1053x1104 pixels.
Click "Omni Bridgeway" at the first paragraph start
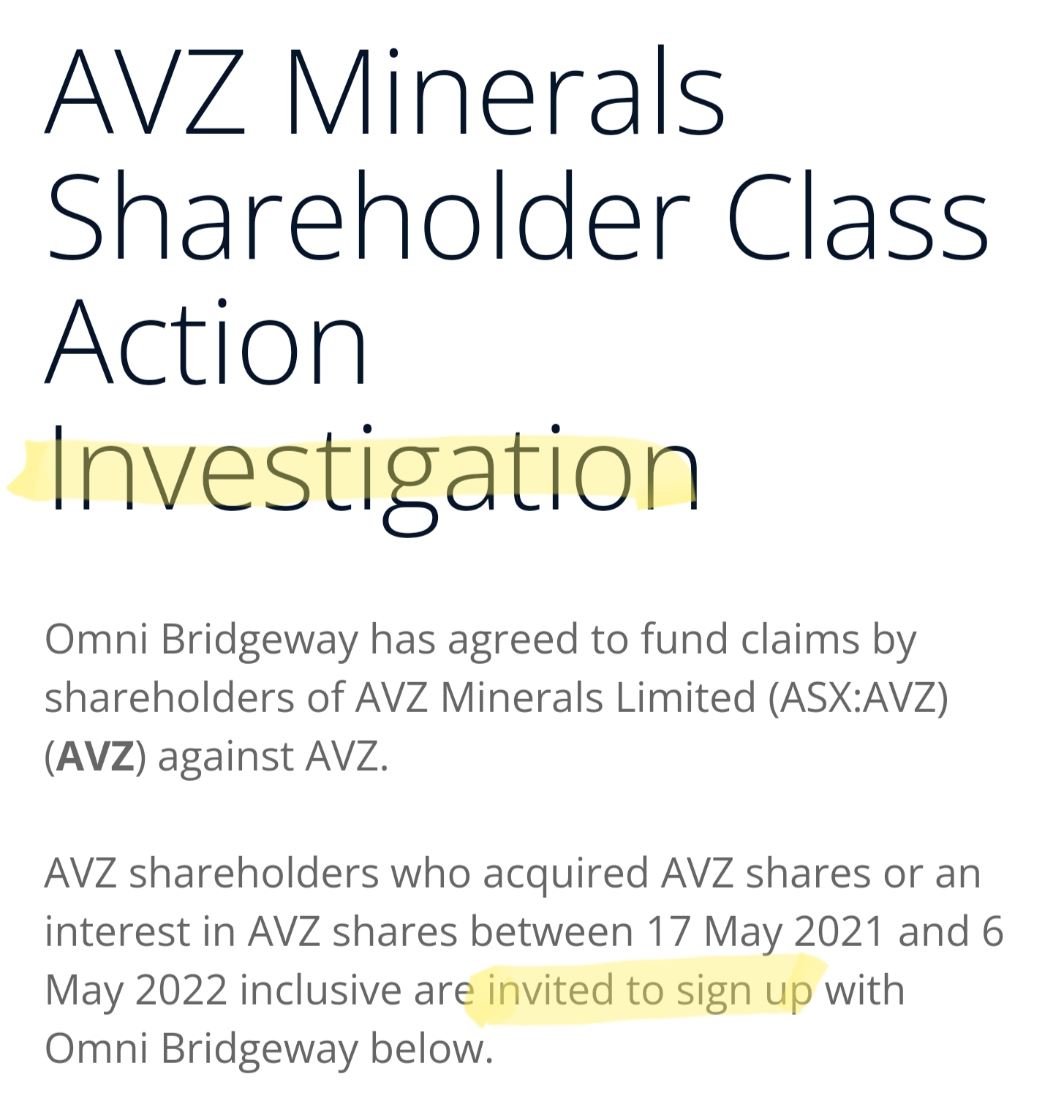click(201, 640)
